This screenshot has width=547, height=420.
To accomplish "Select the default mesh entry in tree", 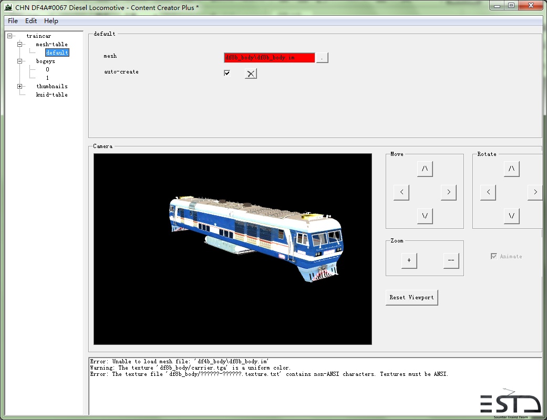I will tap(57, 52).
